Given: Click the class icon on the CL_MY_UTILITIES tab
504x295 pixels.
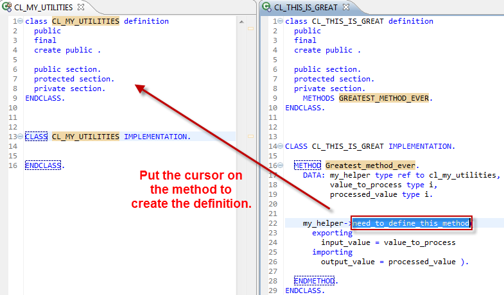Looking at the screenshot, I should (7, 7).
